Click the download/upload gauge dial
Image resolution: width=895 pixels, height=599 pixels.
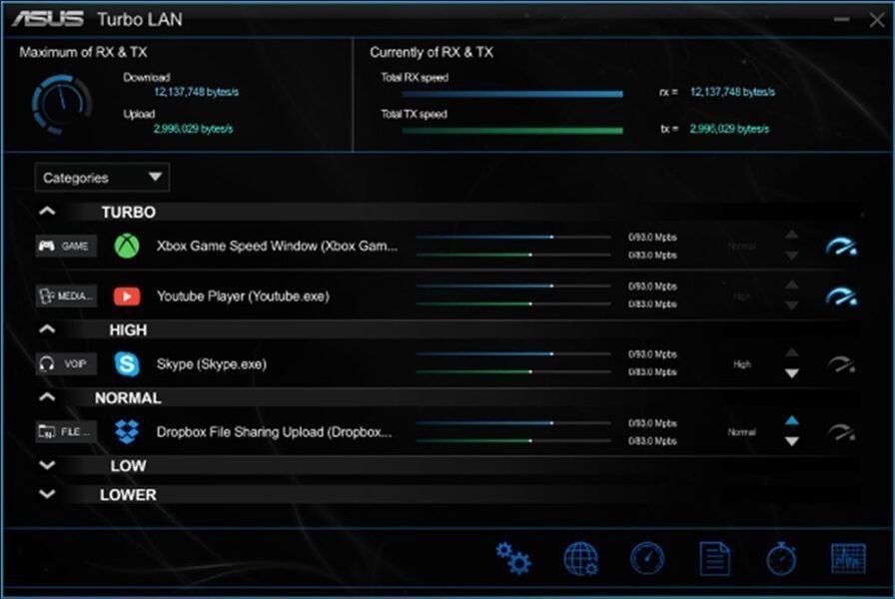click(x=62, y=104)
